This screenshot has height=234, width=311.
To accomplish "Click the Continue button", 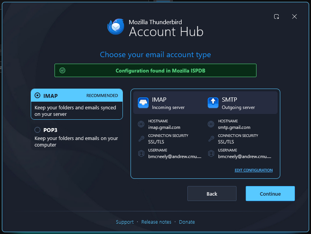I will 270,194.
